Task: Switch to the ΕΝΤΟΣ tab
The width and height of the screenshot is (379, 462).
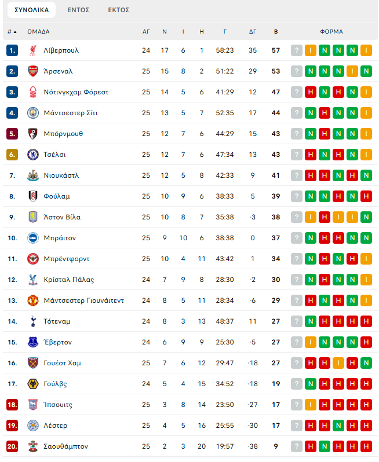Action: click(78, 10)
